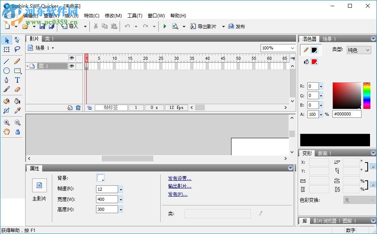Open the 修改 menu

[113, 16]
